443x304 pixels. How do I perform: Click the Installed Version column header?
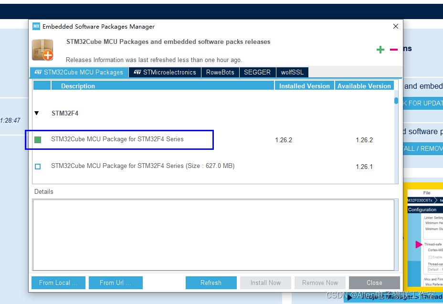(x=305, y=85)
